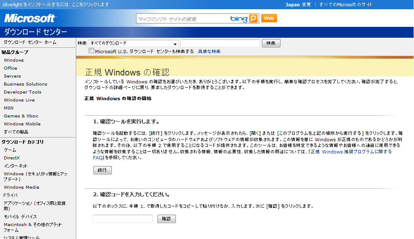Focus the confirmation code input box
Image resolution: width=414 pixels, height=239 pixels.
pos(123,218)
